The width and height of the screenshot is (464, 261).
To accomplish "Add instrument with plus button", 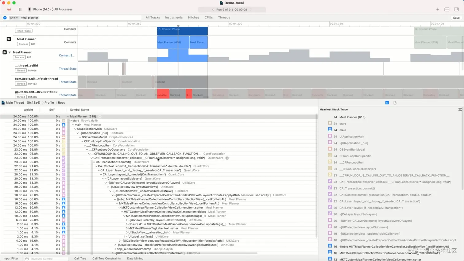I will (438, 10).
